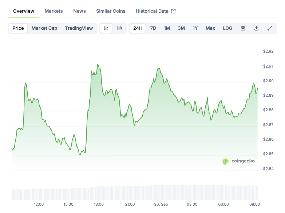The image size is (285, 213).
Task: Switch chart to Market Cap
Action: tap(44, 28)
